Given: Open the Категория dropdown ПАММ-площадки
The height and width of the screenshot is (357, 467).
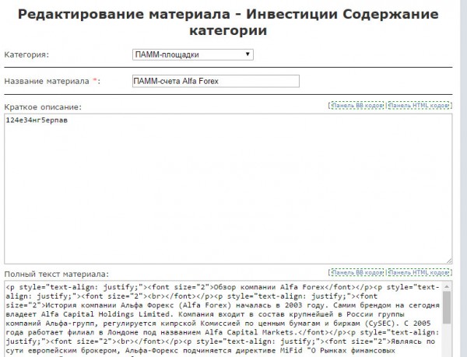Looking at the screenshot, I should [x=193, y=54].
